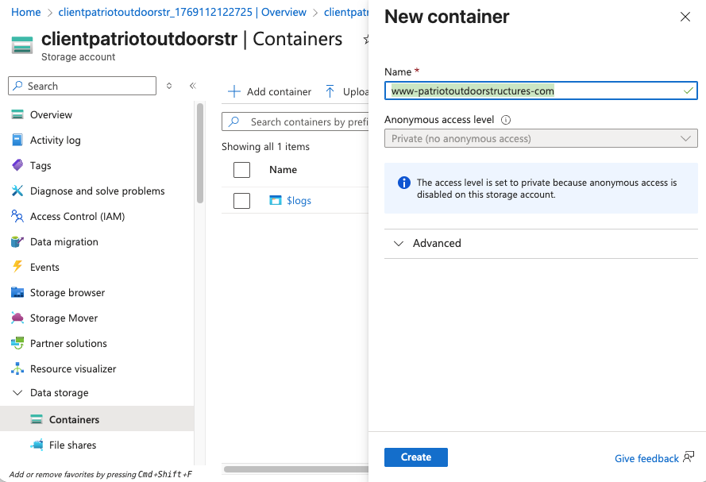Image resolution: width=706 pixels, height=482 pixels.
Task: Select the Events lightning bolt icon
Action: click(x=17, y=267)
